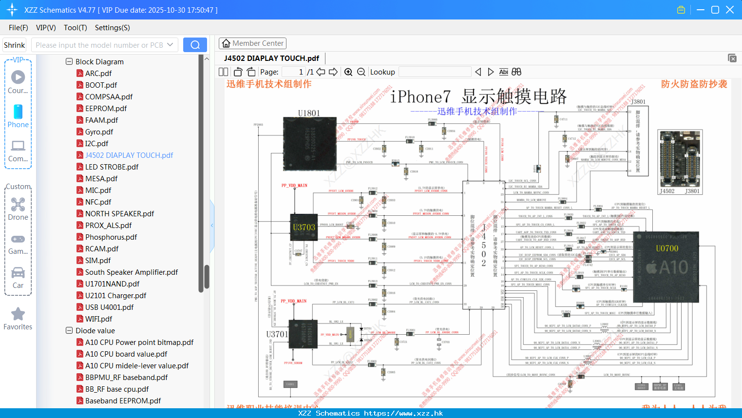Click the Page number field

293,72
